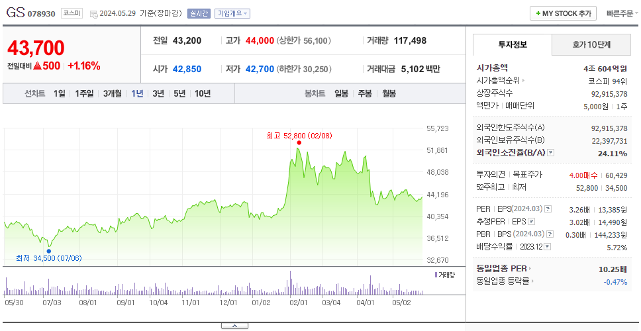This screenshot has height=331, width=641.
Task: Click the 상한가 56,100 upper limit text
Action: pos(304,41)
